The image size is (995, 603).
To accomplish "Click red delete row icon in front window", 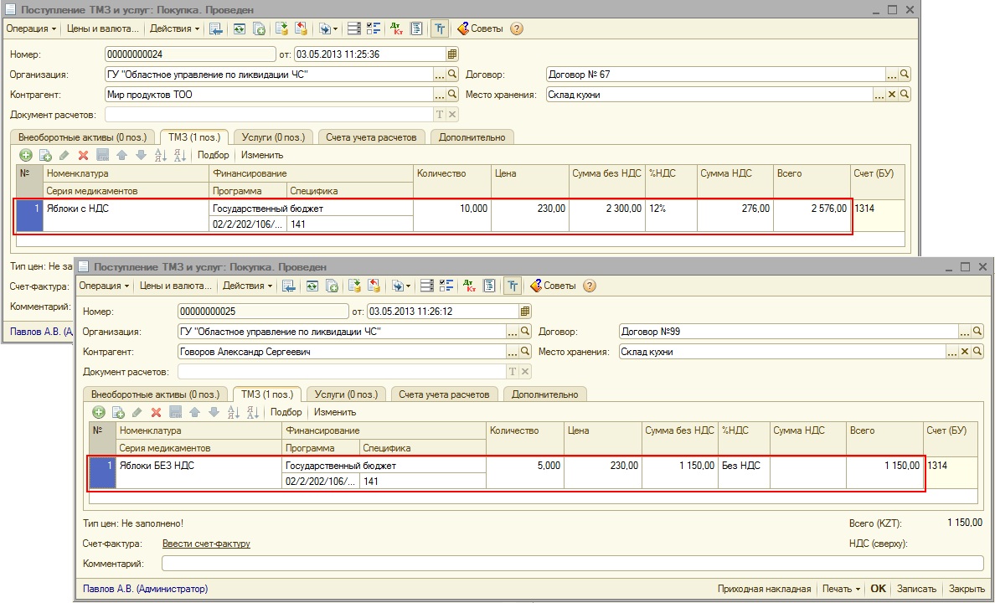I will click(156, 412).
